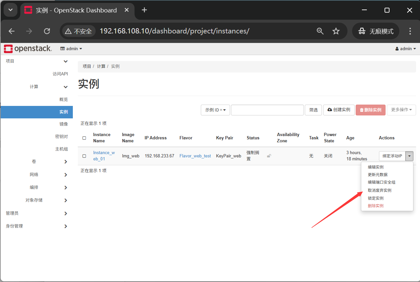Open 镜像 in sidebar
The image size is (420, 282).
coord(64,124)
